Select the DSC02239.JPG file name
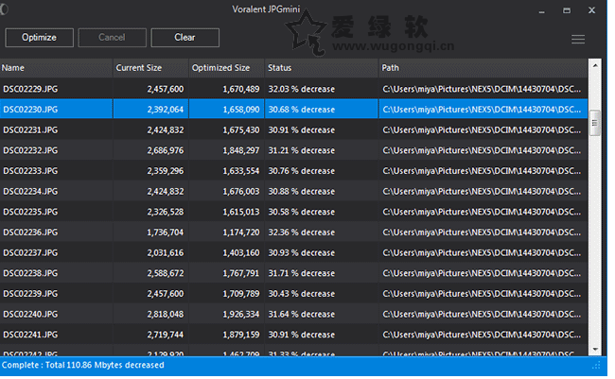This screenshot has height=379, width=615. 30,294
